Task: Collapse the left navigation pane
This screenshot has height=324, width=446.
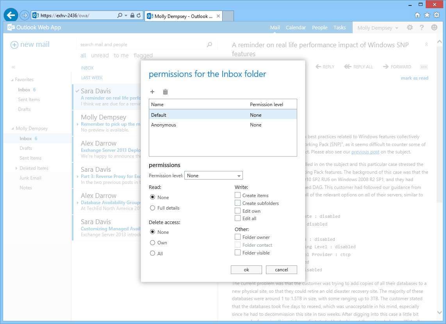Action: 13,67
